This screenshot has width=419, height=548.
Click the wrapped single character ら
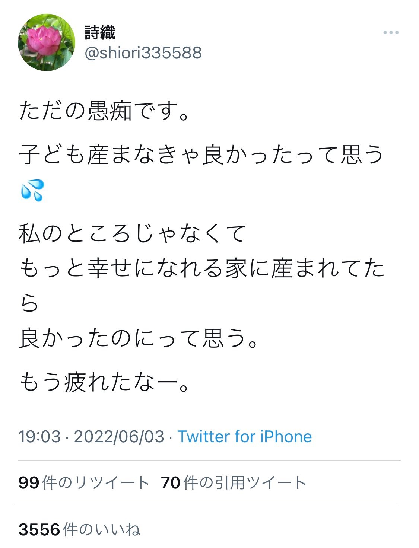coord(29,303)
